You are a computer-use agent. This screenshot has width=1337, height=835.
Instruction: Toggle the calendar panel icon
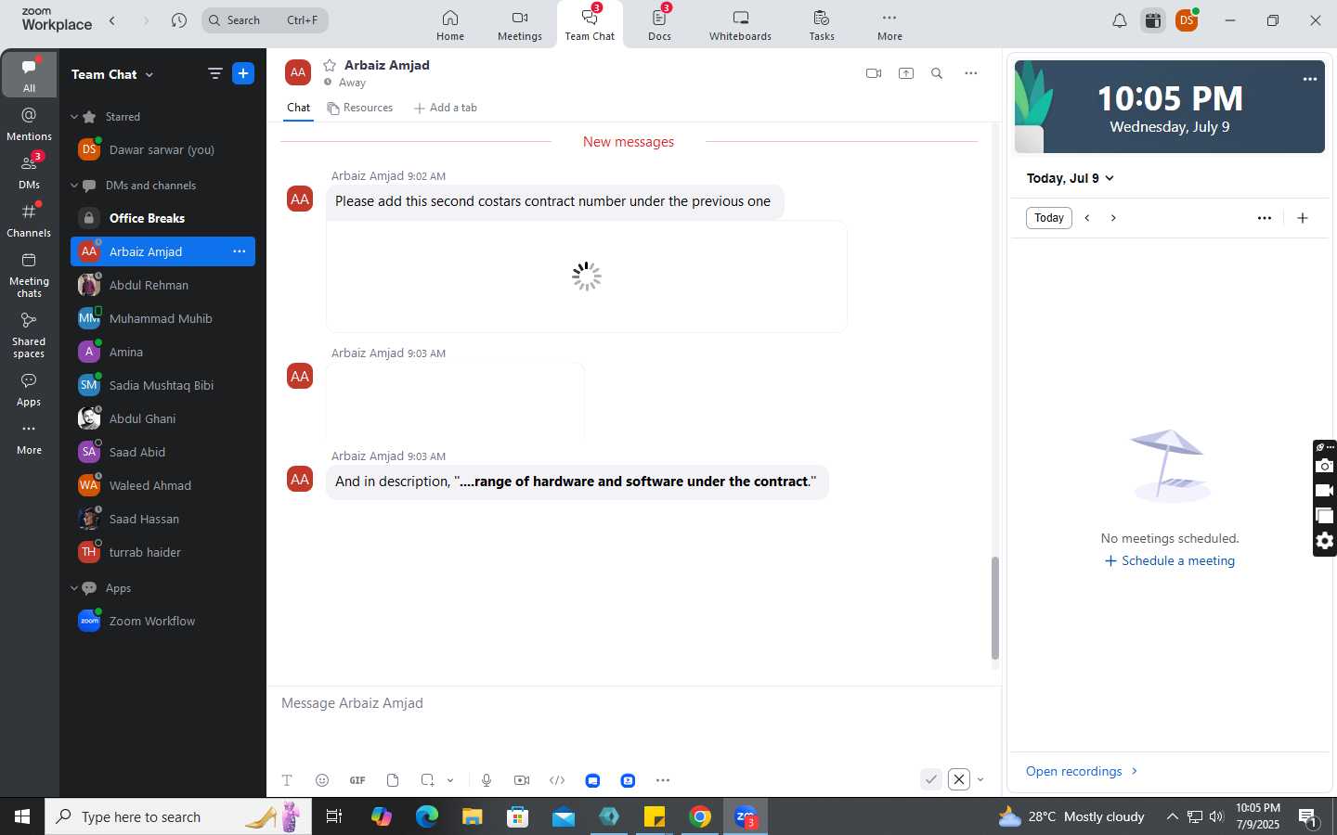(1153, 20)
